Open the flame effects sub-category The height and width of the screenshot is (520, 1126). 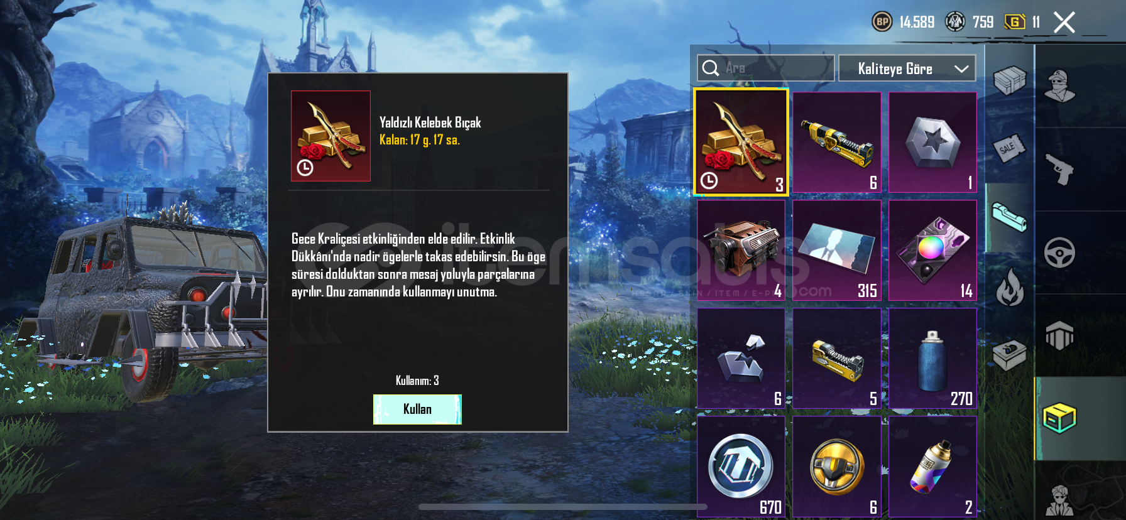[1010, 287]
